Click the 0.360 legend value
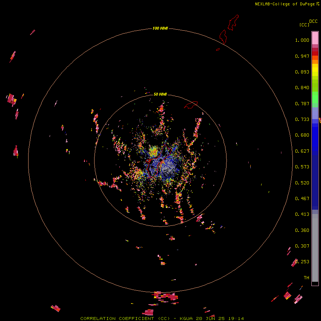Image resolution: width=321 pixels, height=321 pixels. tap(302, 230)
